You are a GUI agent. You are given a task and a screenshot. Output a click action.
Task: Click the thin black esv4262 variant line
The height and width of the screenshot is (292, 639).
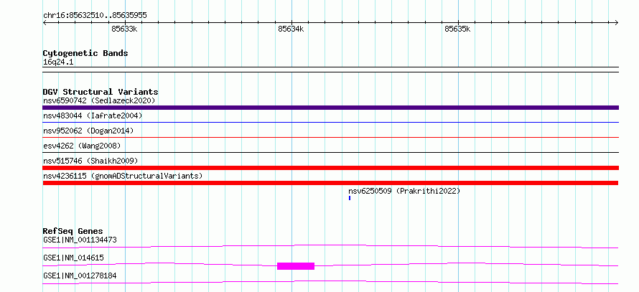[330, 152]
